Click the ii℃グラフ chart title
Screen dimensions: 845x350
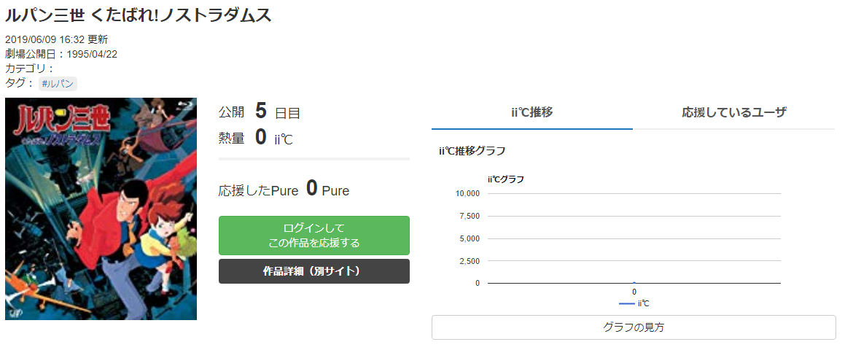pos(505,179)
